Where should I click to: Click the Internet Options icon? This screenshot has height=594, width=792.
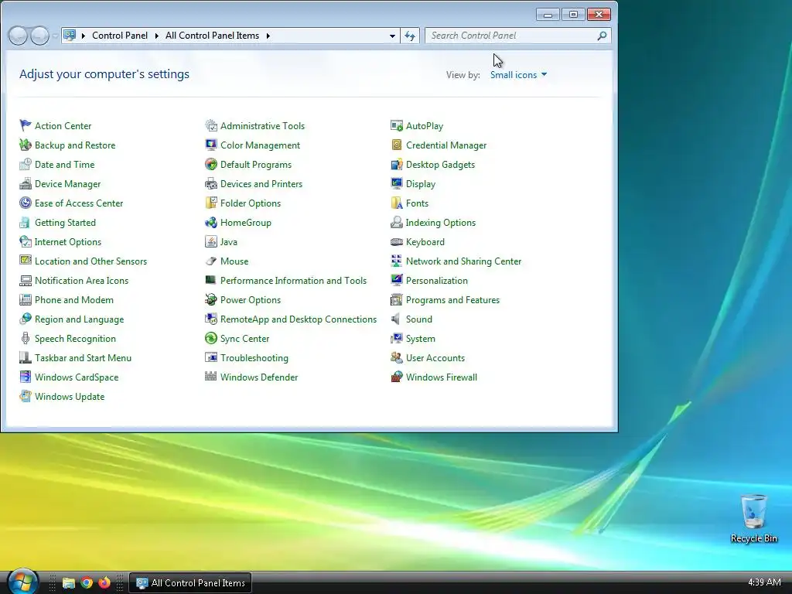point(26,241)
